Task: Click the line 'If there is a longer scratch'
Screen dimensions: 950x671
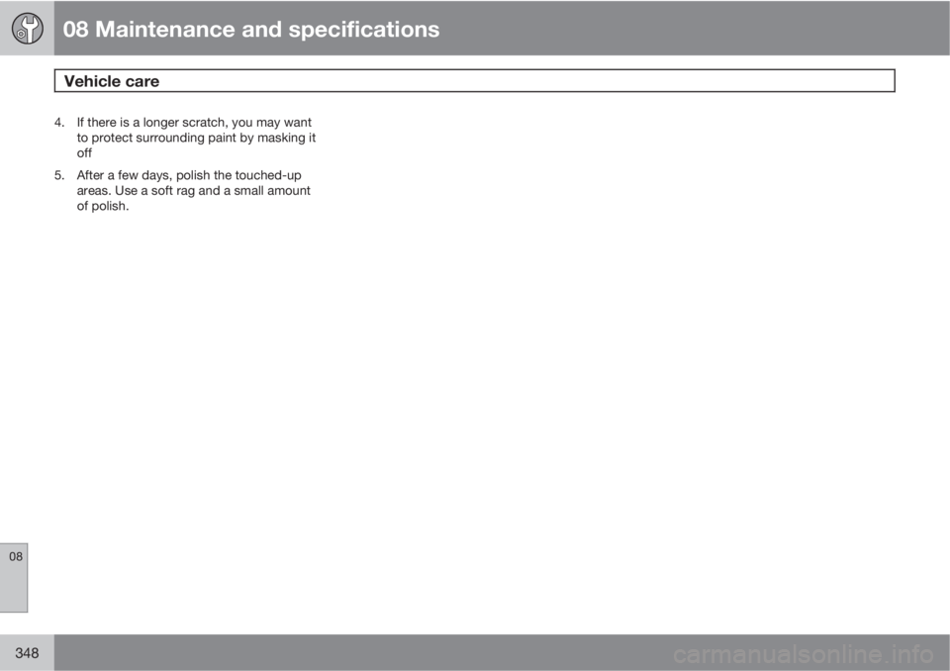Action: [194, 123]
